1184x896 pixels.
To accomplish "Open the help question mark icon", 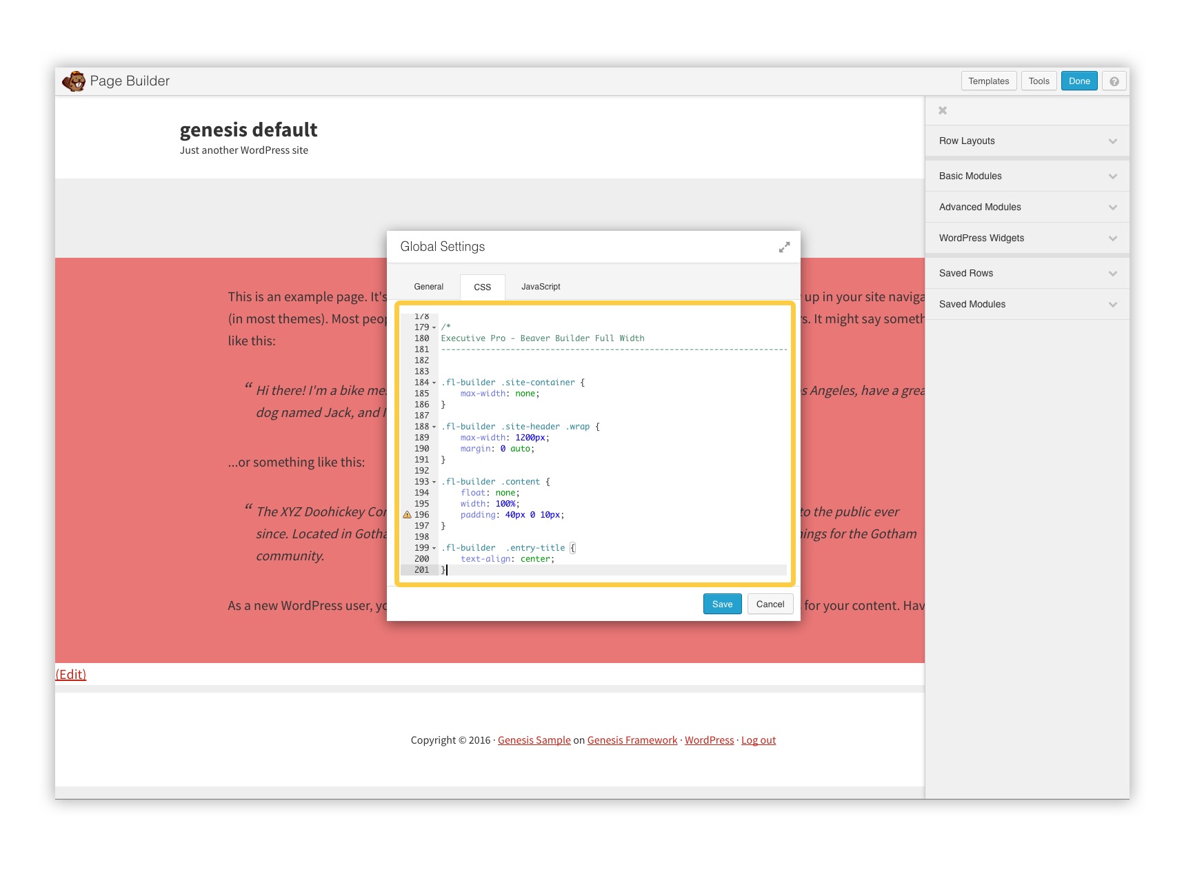I will [1114, 81].
